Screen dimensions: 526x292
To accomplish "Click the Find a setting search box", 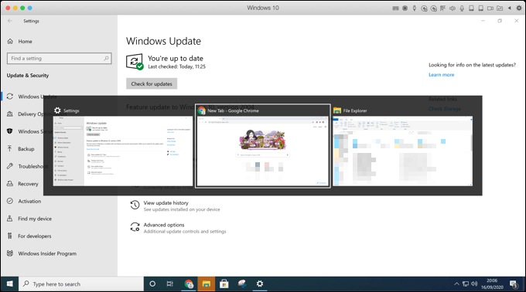I will [60, 58].
